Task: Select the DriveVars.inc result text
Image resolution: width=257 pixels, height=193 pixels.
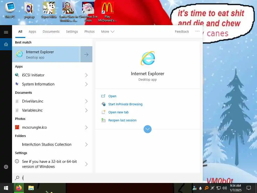Action: [33, 101]
